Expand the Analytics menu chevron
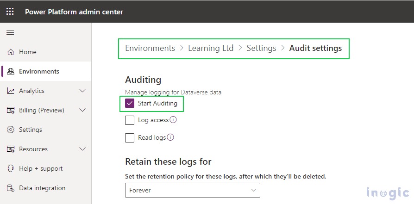Image resolution: width=414 pixels, height=204 pixels. [x=82, y=91]
